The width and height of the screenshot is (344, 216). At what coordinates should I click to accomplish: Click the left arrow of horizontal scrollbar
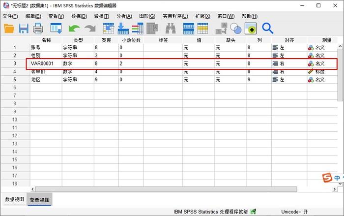coord(33,189)
